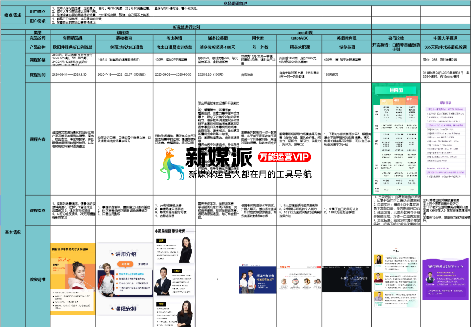Select product '精英求职课'
471x327 pixels.
point(299,47)
